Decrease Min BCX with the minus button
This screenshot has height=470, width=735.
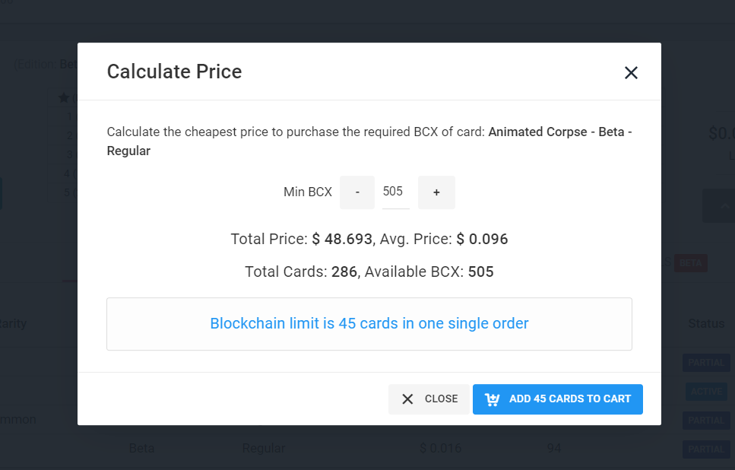357,192
